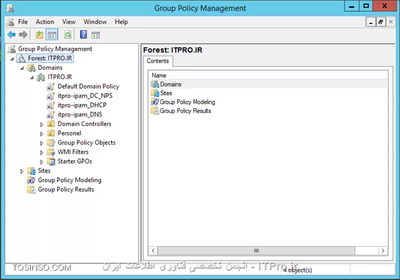Expand the Starter GPOs node
The height and width of the screenshot is (280, 400).
pyautogui.click(x=42, y=162)
